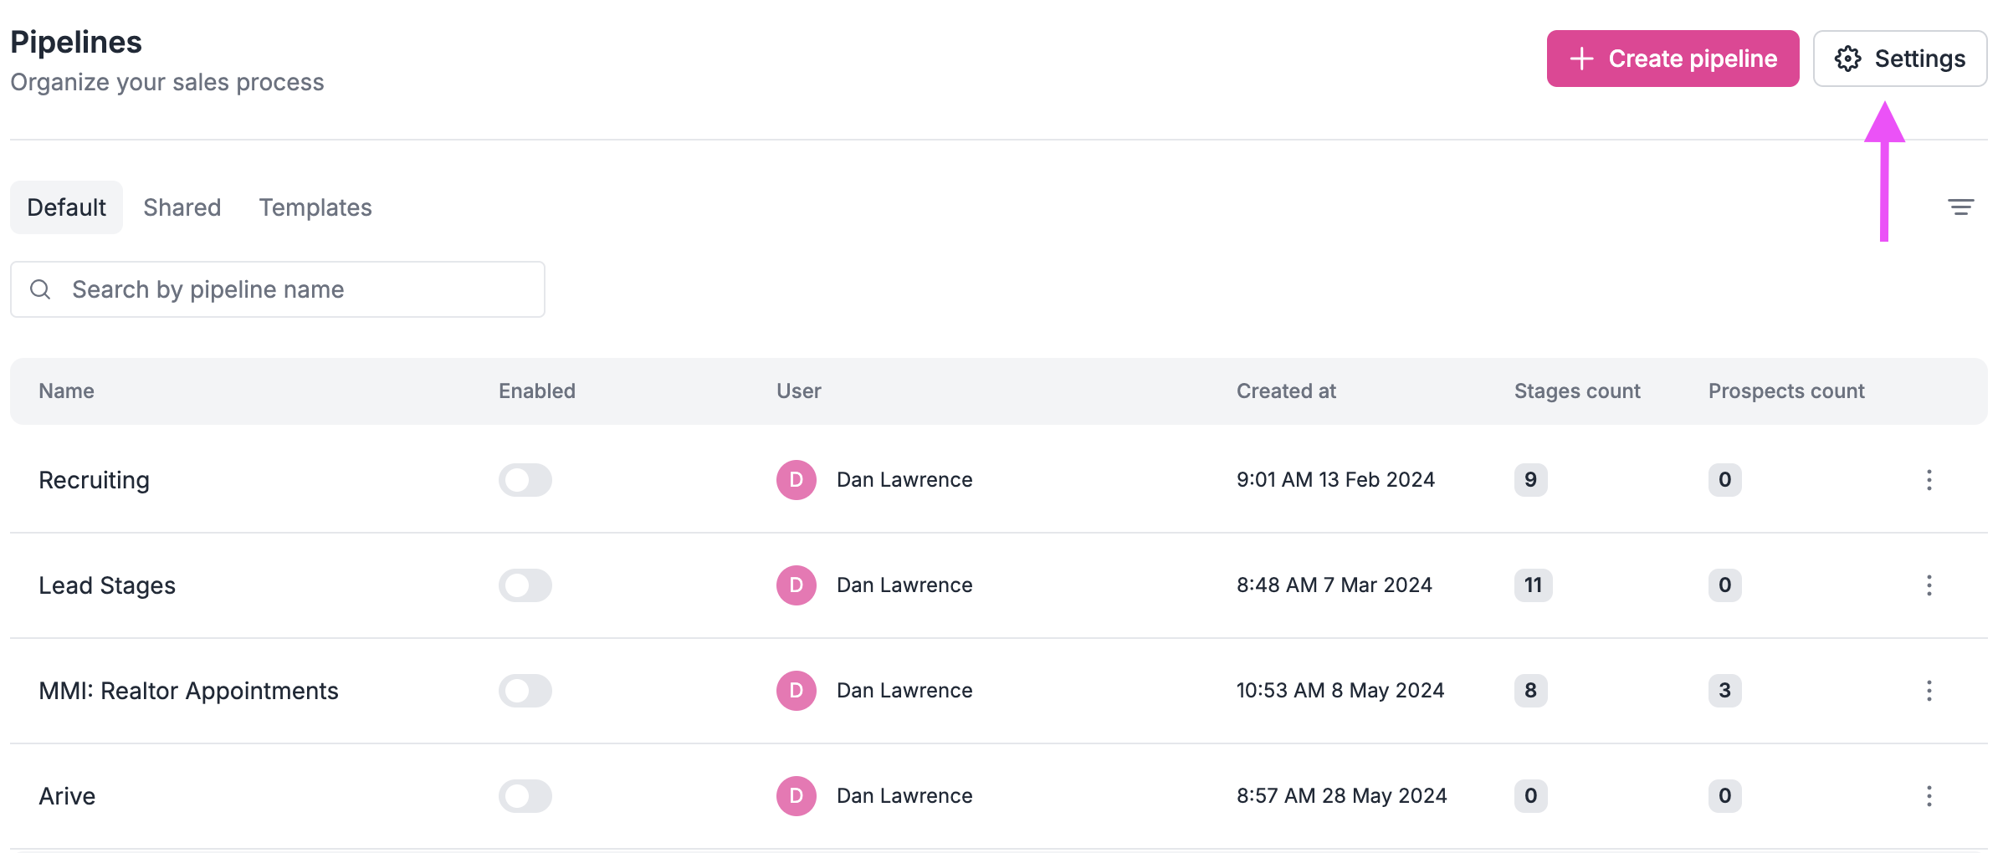Switch to the Shared tab

tap(182, 207)
